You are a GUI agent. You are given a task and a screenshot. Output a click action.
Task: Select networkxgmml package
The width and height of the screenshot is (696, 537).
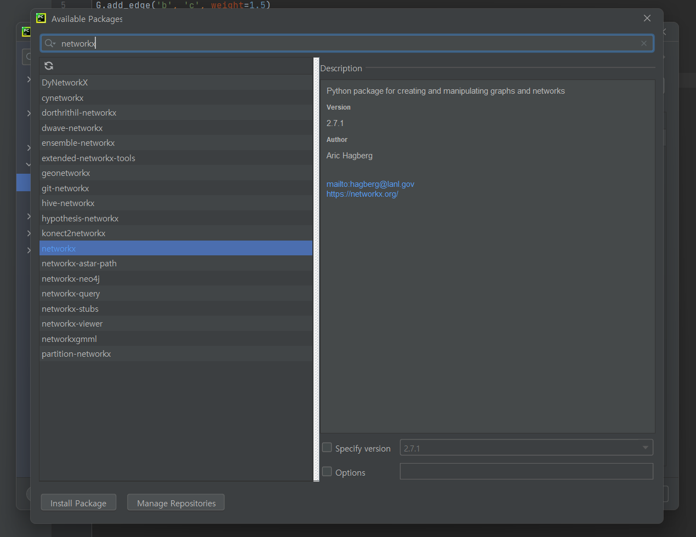pyautogui.click(x=176, y=339)
